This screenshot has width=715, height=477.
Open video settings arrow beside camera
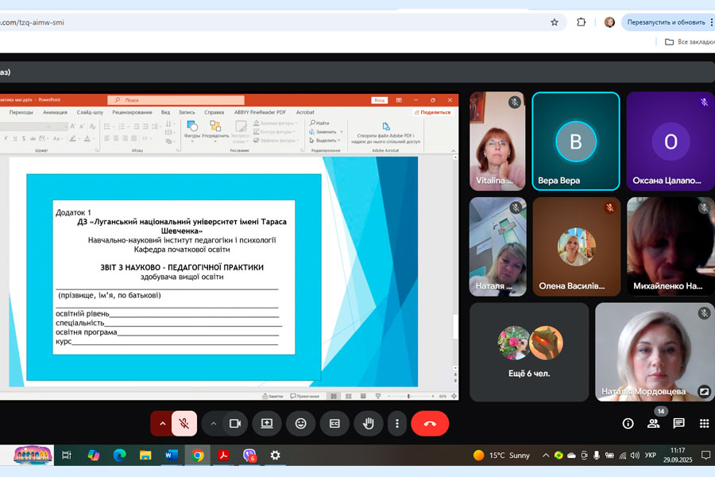213,424
